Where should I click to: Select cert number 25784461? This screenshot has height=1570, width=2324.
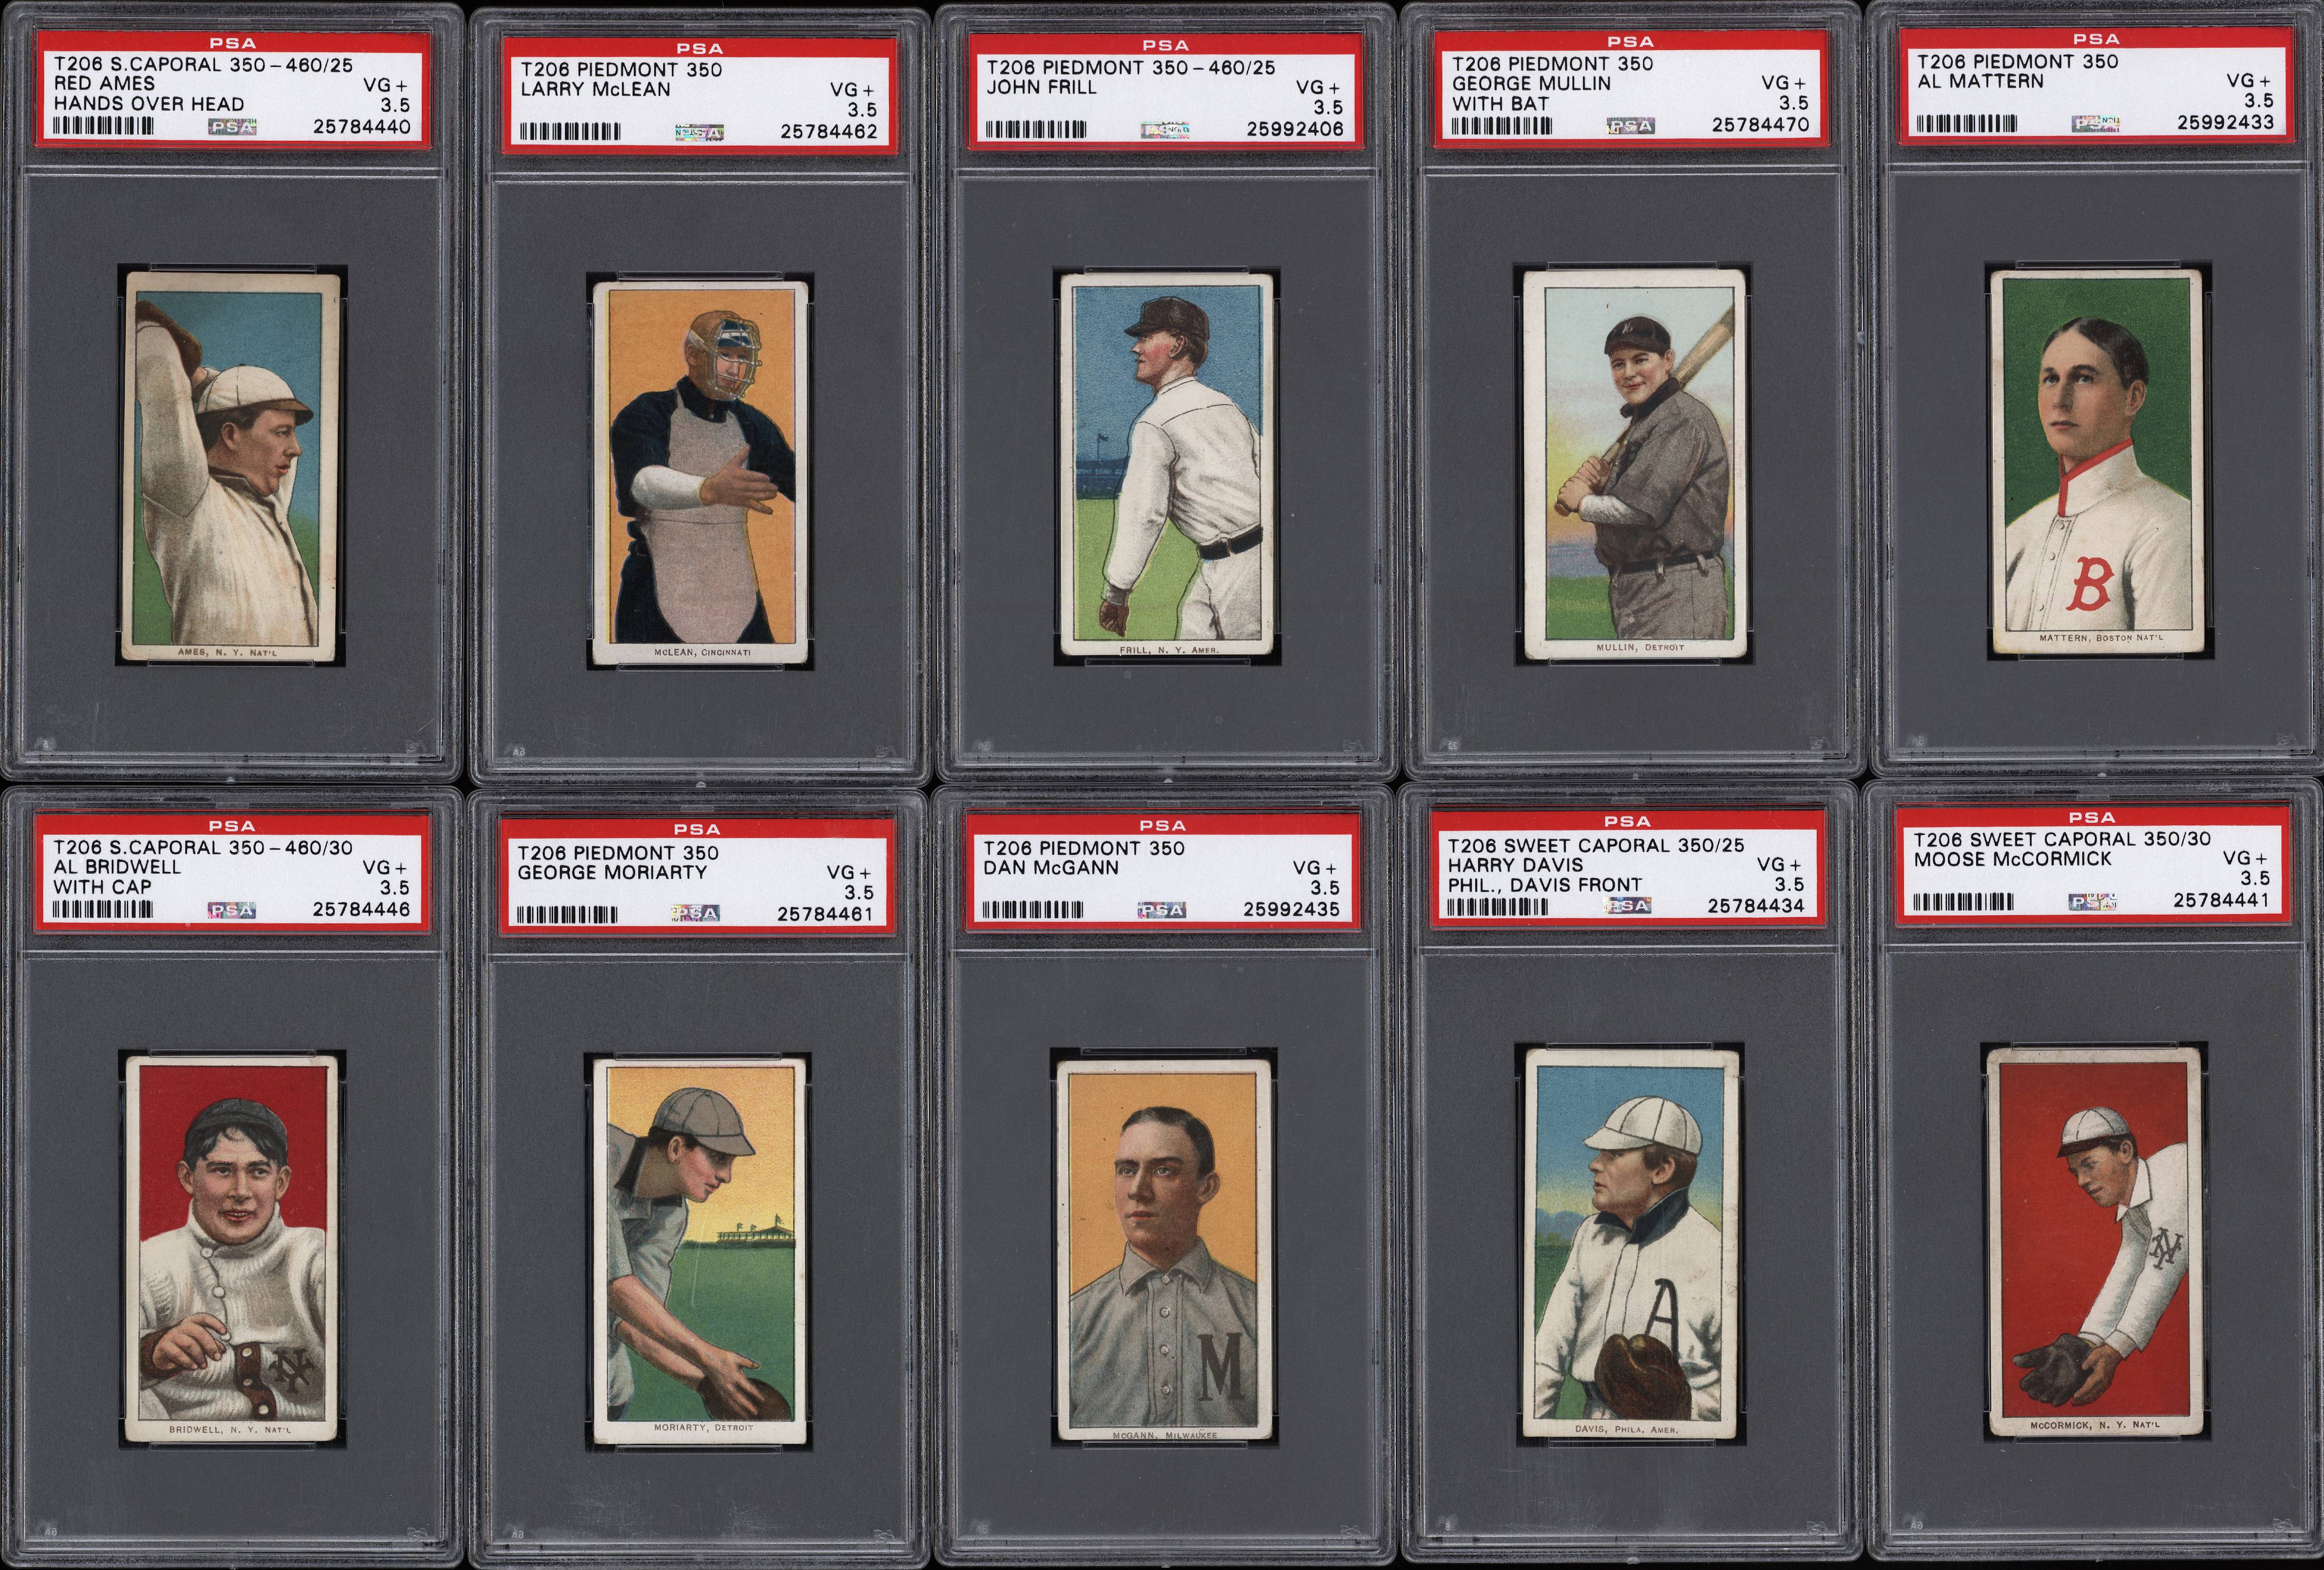click(x=825, y=913)
